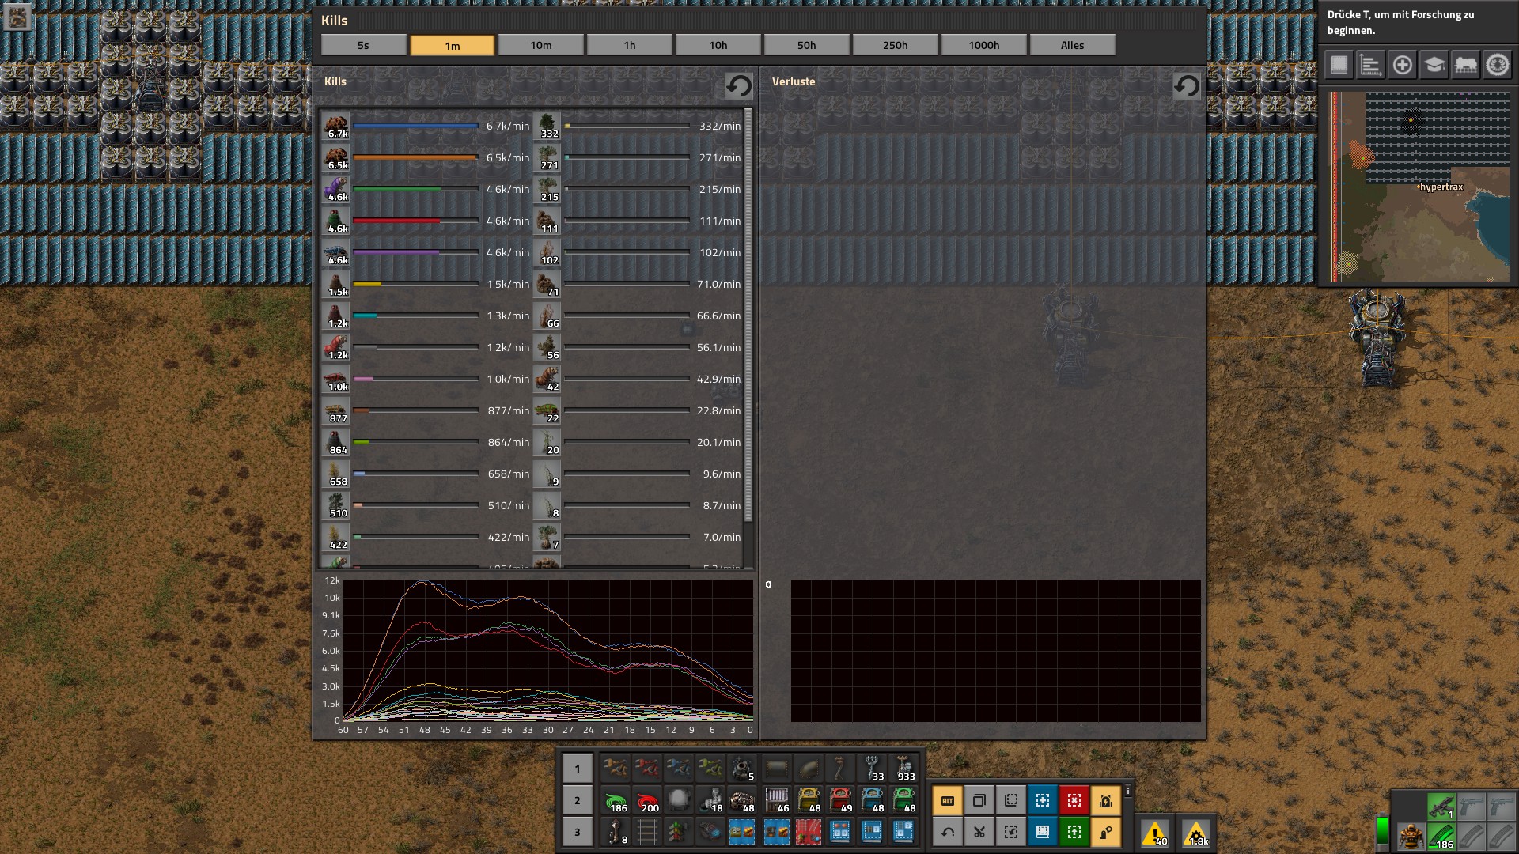Screen dimensions: 1519x854
Task: Pick red wire with 200 count
Action: 647,800
